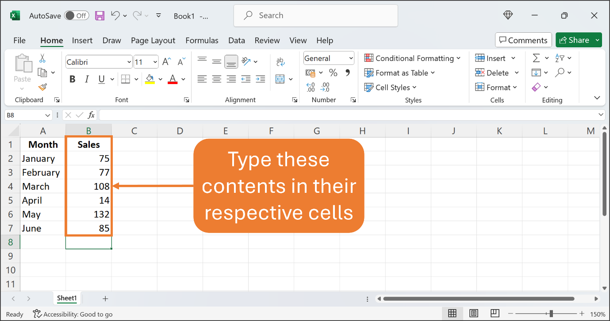This screenshot has width=610, height=321.
Task: Open the Calibri font name dropdown
Action: tap(129, 62)
